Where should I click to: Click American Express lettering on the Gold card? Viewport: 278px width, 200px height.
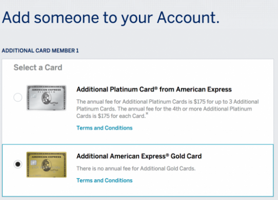click(47, 157)
